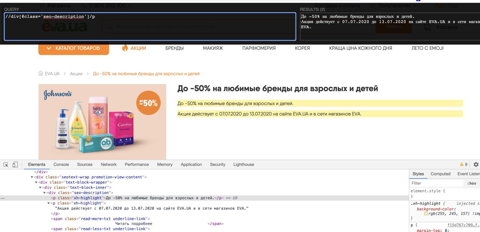Click highlighted paragraph Акция действует с 07.07.2020
The width and height of the screenshot is (480, 232).
click(320, 114)
